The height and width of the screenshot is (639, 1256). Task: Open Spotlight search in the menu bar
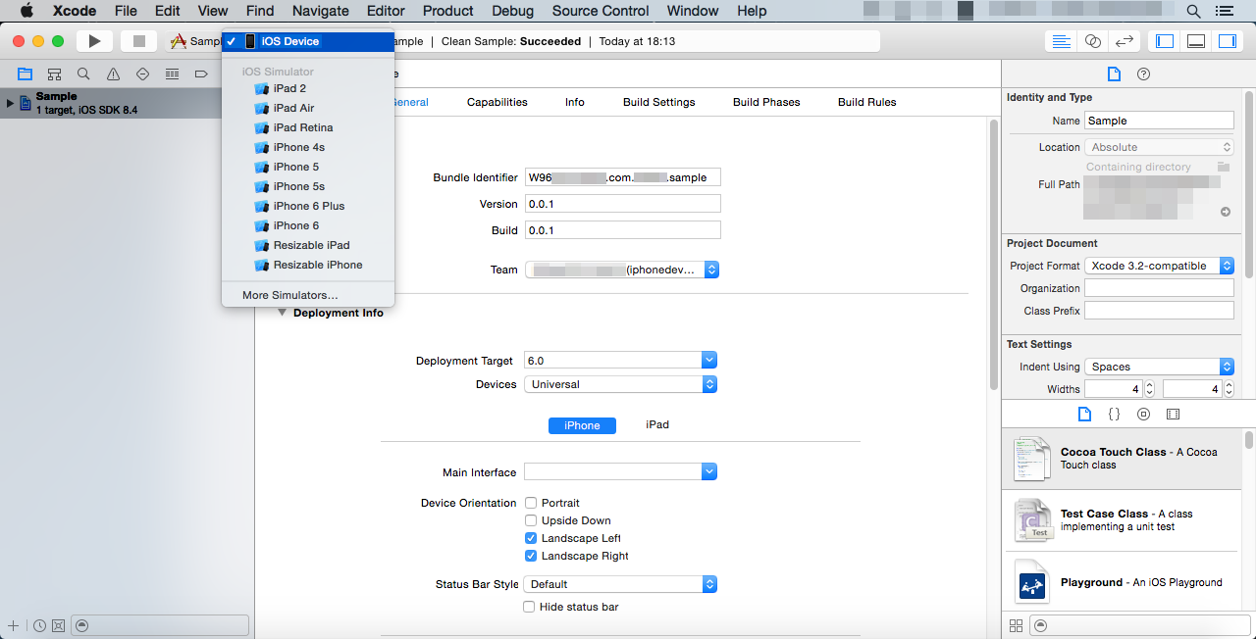(x=1193, y=11)
